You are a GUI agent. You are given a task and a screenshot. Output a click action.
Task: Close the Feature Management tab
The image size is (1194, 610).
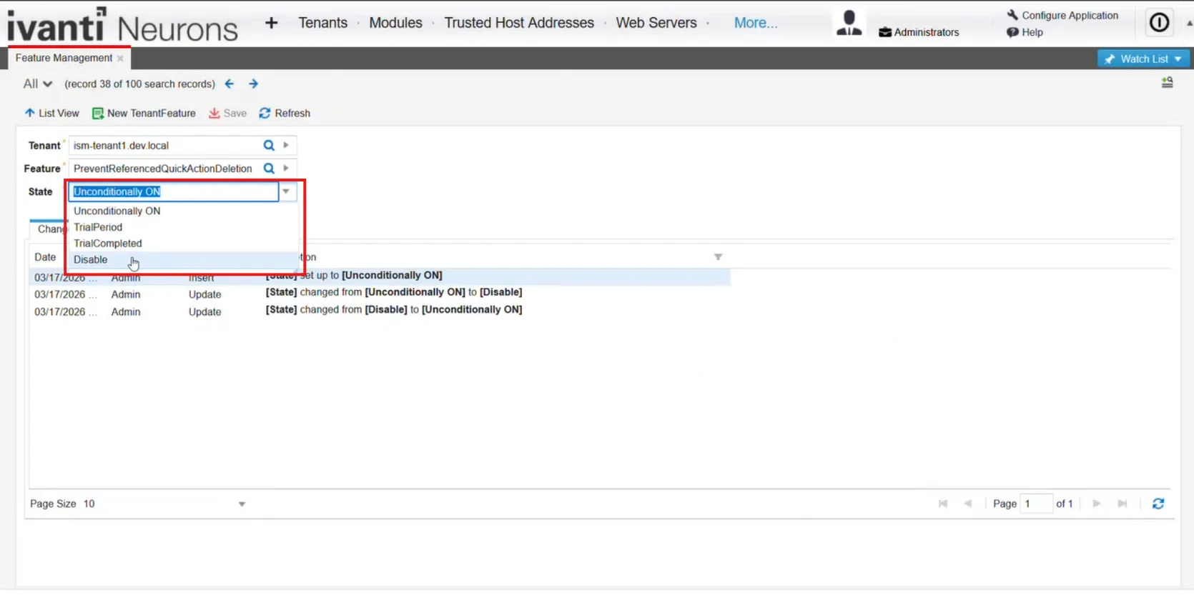tap(120, 59)
